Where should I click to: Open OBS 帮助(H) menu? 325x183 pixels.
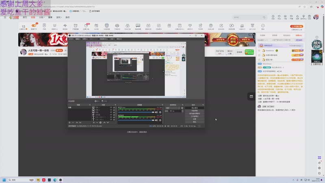(x=119, y=39)
